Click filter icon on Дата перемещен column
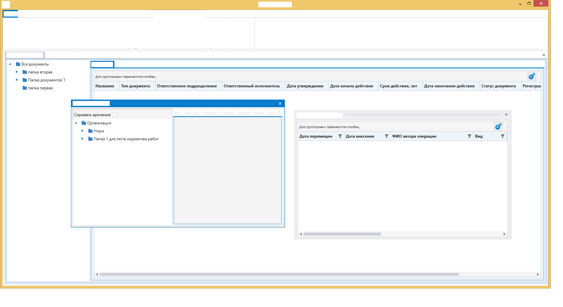 [x=340, y=136]
